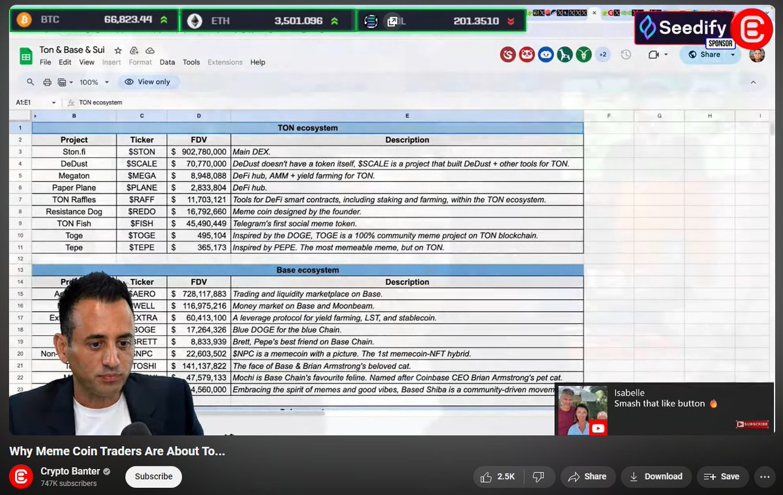
Task: Click the $TEPE ticker cell
Action: (x=142, y=247)
